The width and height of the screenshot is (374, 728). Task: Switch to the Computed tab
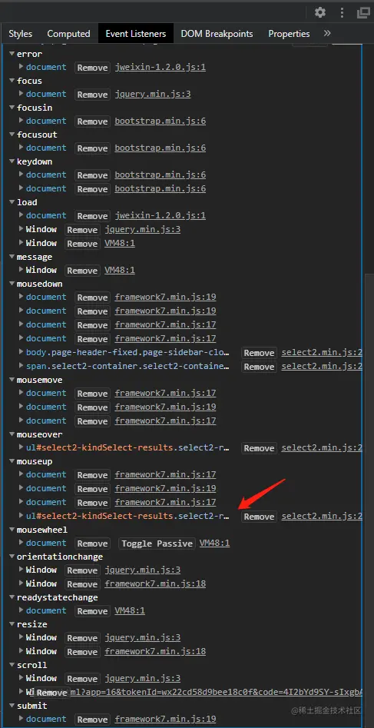coord(68,33)
